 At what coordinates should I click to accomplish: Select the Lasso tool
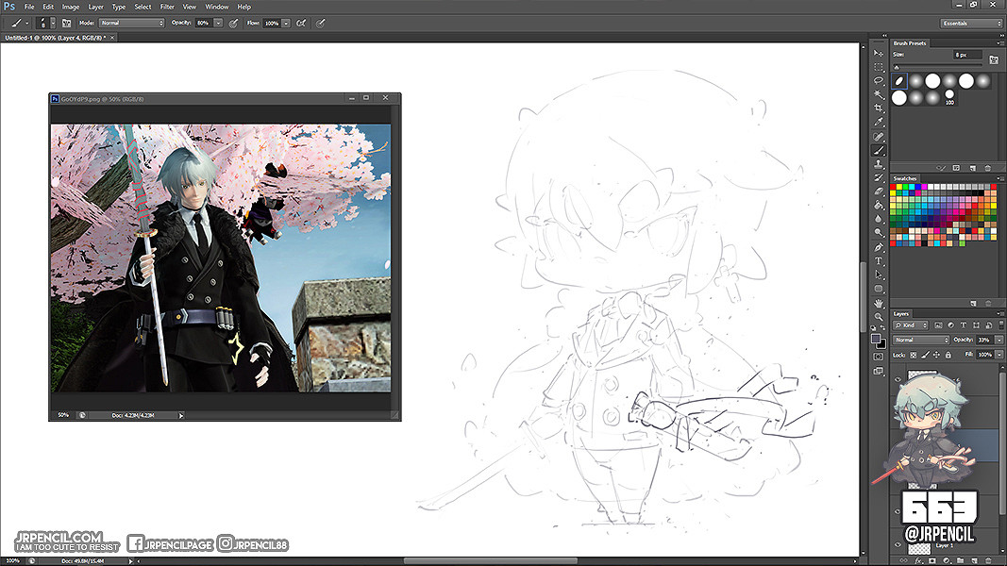(x=879, y=81)
